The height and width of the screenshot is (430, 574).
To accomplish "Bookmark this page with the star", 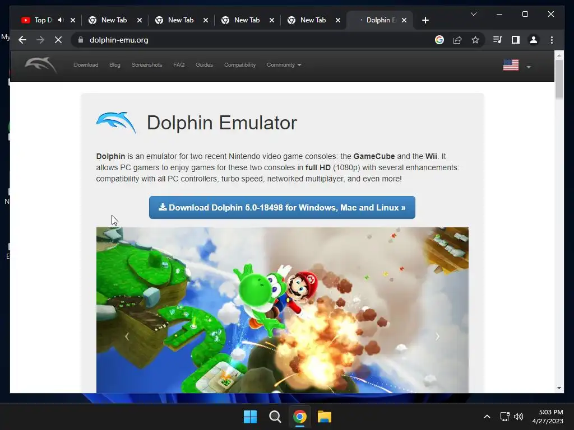I will click(475, 40).
